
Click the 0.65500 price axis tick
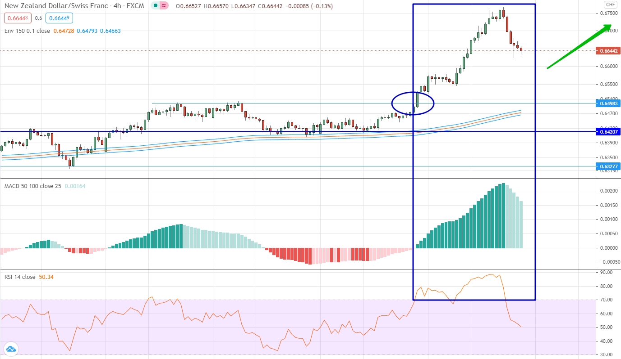pyautogui.click(x=609, y=84)
